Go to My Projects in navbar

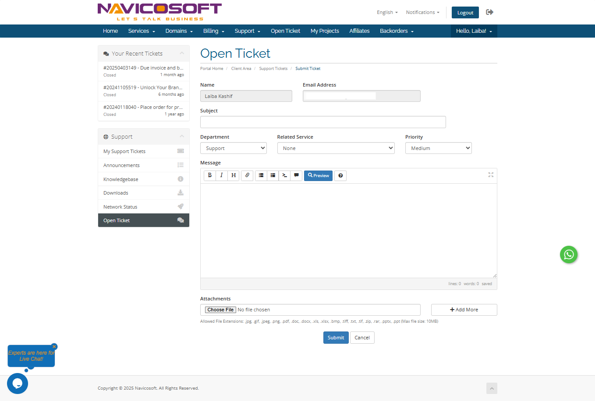[x=325, y=31]
